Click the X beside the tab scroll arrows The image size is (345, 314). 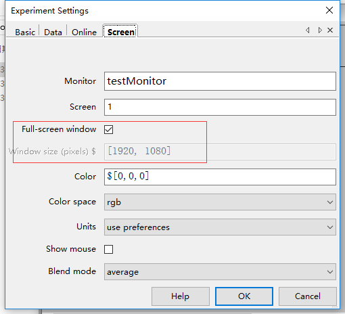[x=330, y=30]
